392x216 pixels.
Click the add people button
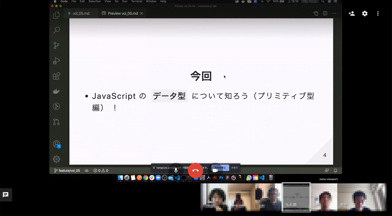point(352,13)
